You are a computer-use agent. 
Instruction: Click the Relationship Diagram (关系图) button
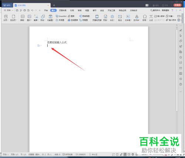pyautogui.click(x=60, y=20)
